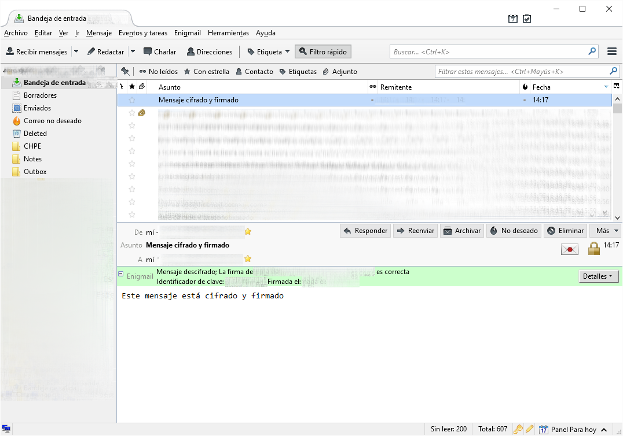Click the Enigmail pencil sign icon in status bar
Image resolution: width=623 pixels, height=436 pixels.
click(x=529, y=429)
